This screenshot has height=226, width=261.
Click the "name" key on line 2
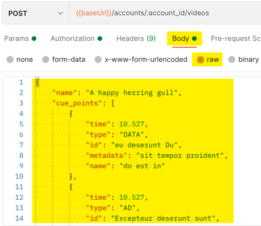click(65, 93)
